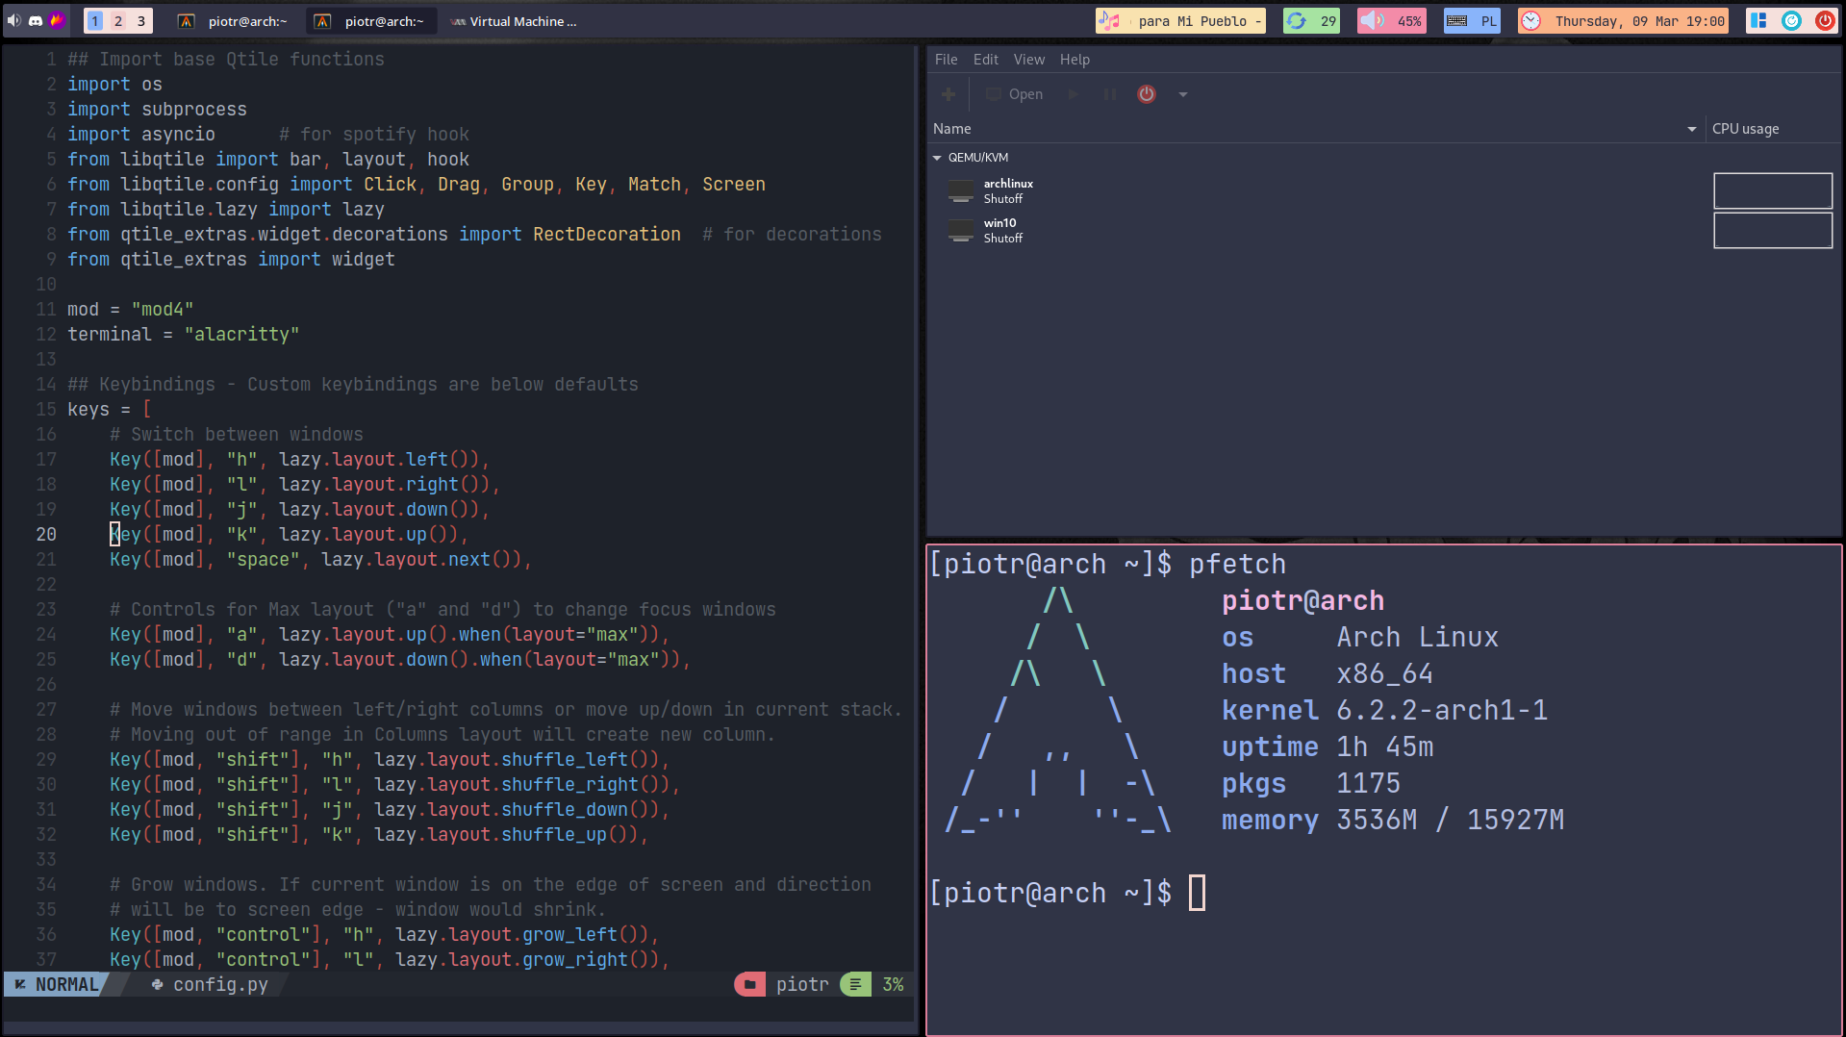Click the Open VM console button
The image size is (1846, 1037).
tap(1015, 94)
